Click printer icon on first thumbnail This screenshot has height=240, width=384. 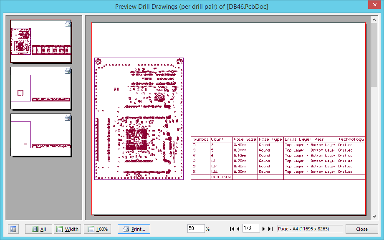(68, 25)
